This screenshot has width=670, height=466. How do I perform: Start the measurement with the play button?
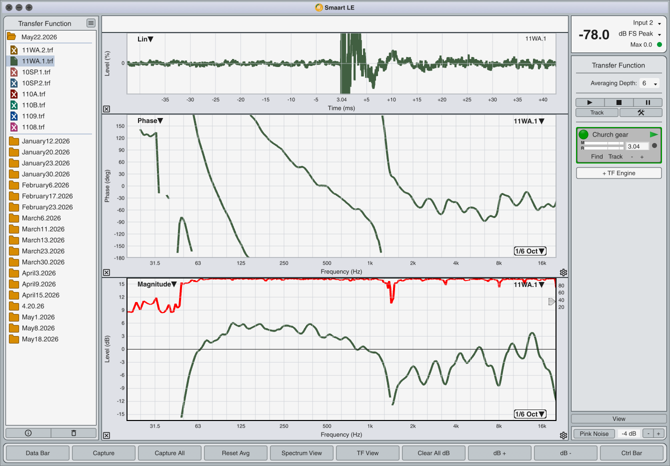pyautogui.click(x=589, y=102)
